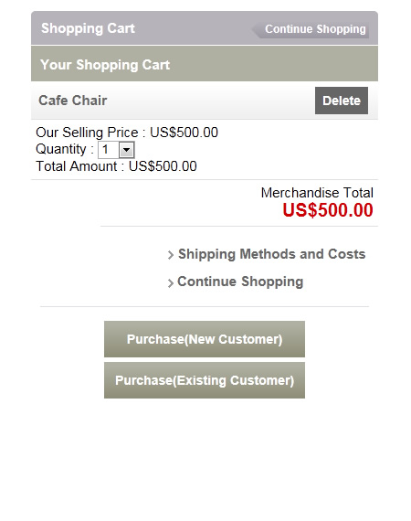411x521 pixels.
Task: Click the Your Shopping Cart section heading
Action: point(105,65)
